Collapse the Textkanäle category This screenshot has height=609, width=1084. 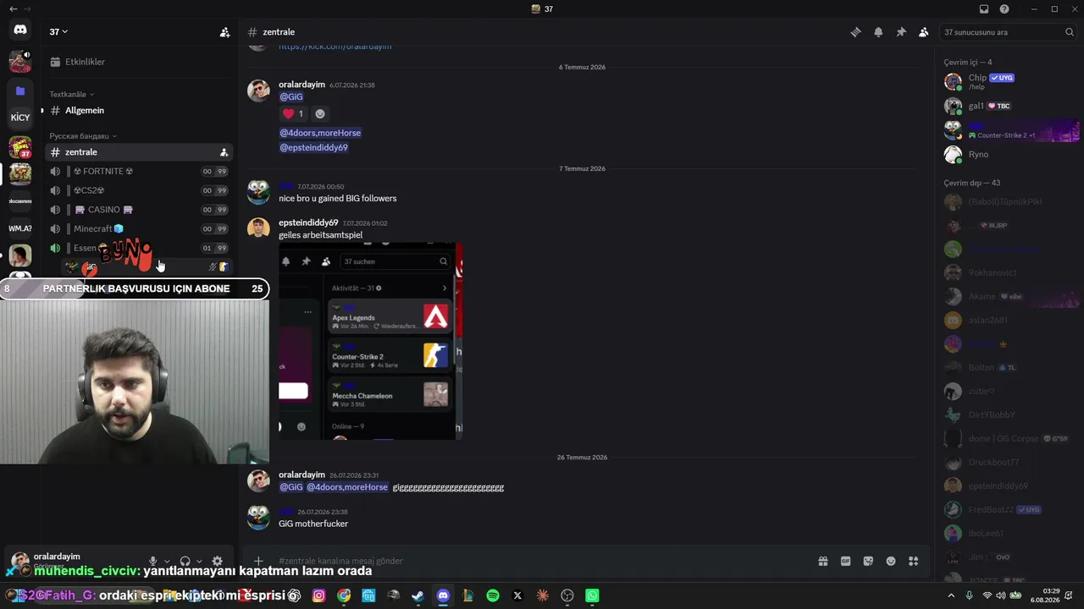click(72, 94)
